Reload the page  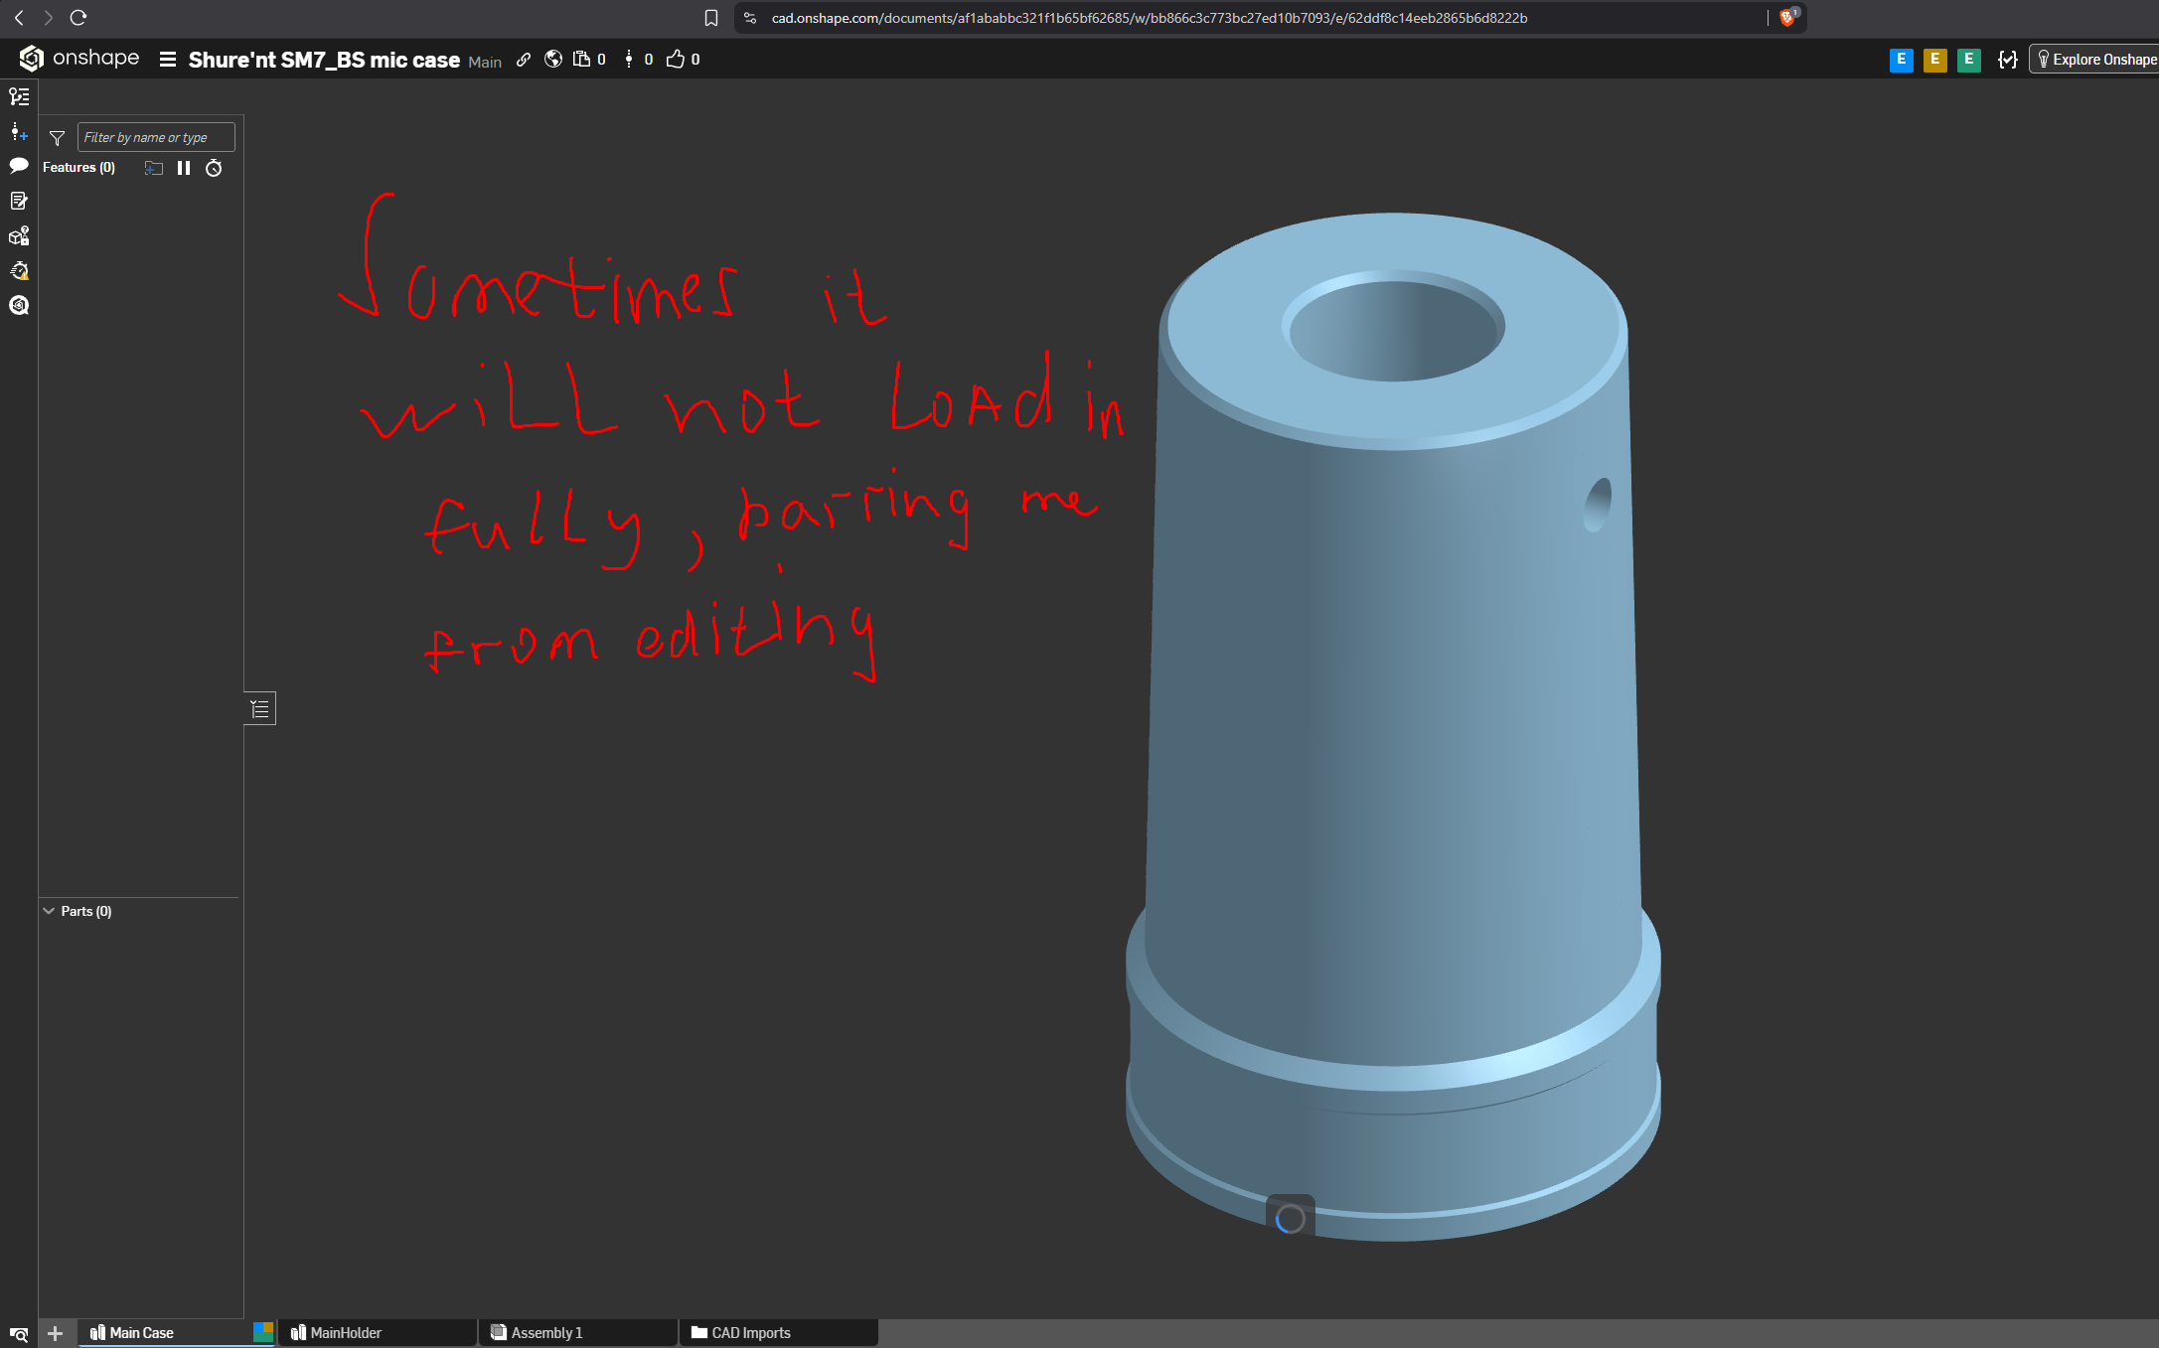tap(78, 18)
